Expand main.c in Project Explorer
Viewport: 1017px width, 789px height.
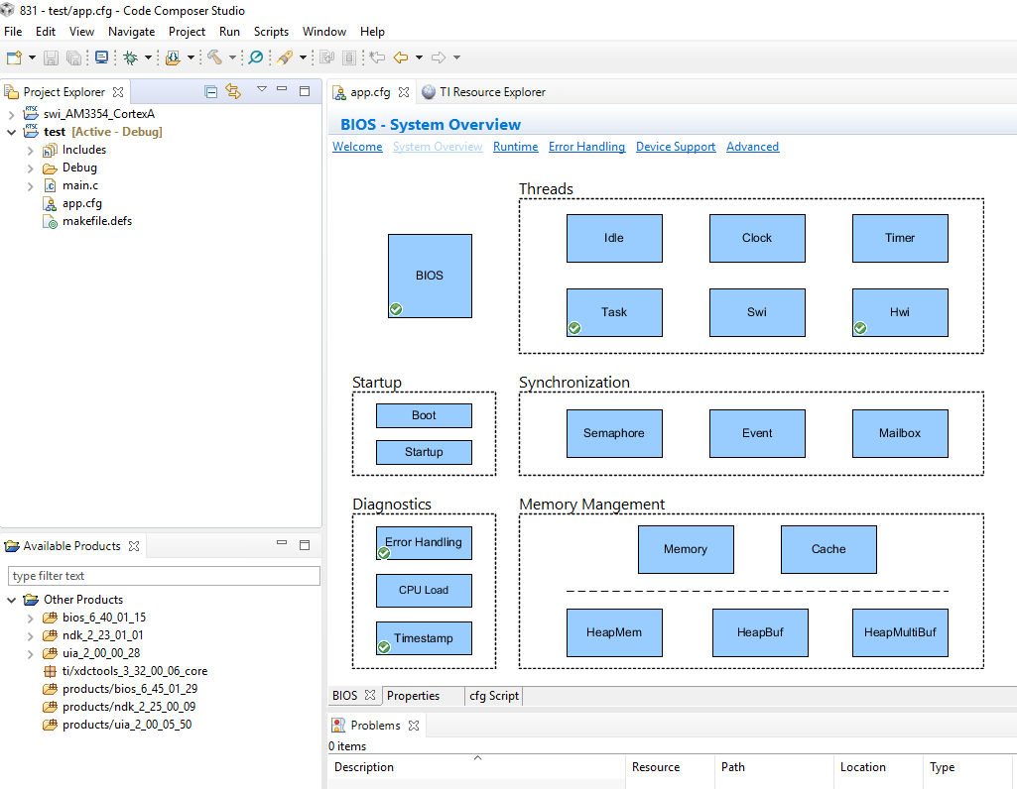[31, 186]
